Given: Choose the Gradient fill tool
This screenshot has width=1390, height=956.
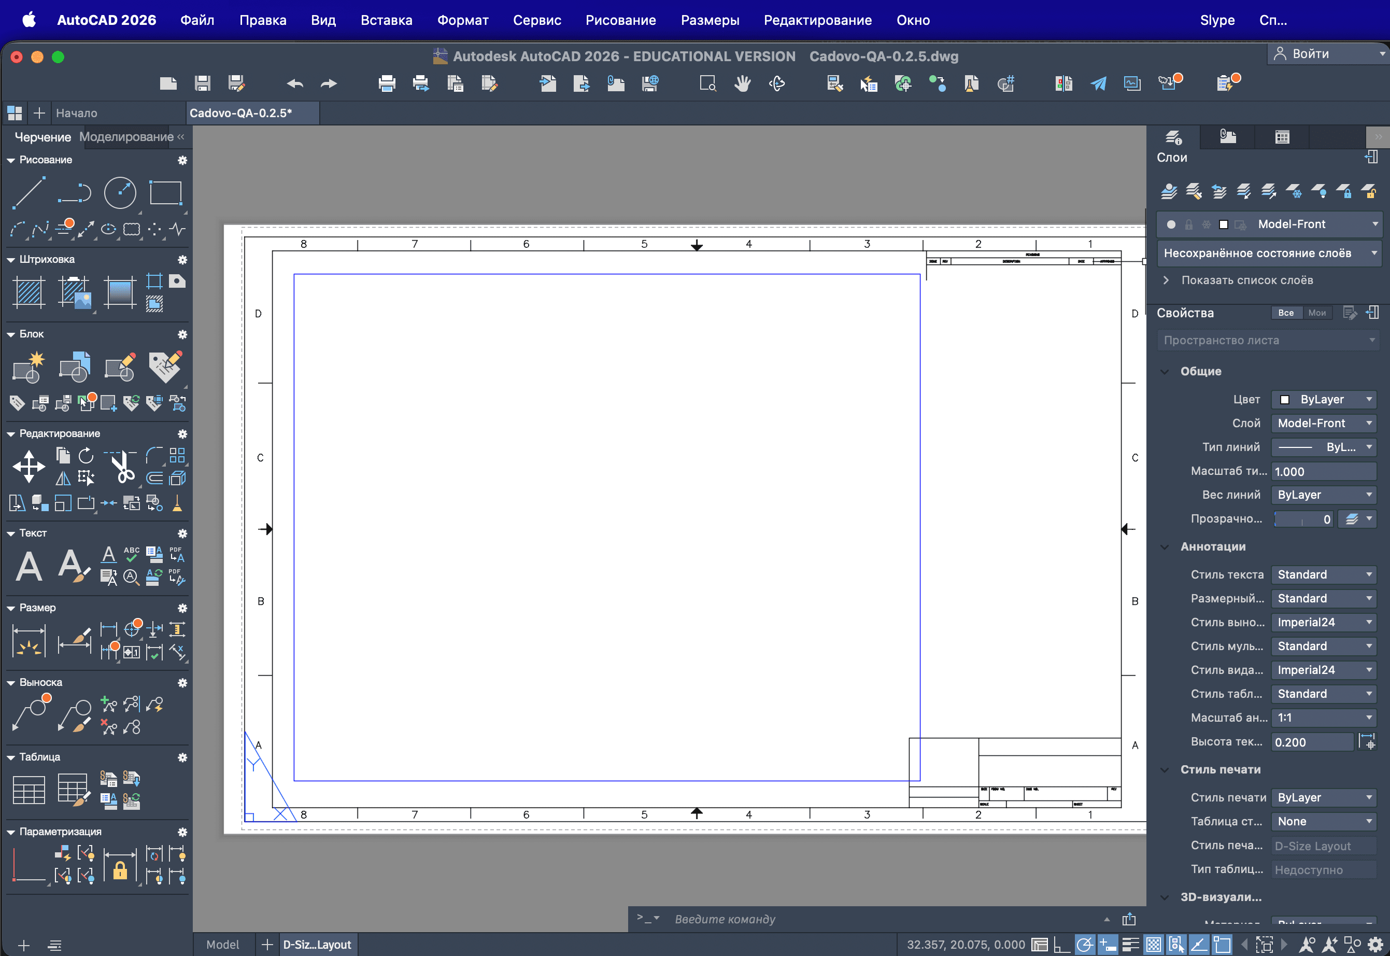Looking at the screenshot, I should pyautogui.click(x=120, y=292).
